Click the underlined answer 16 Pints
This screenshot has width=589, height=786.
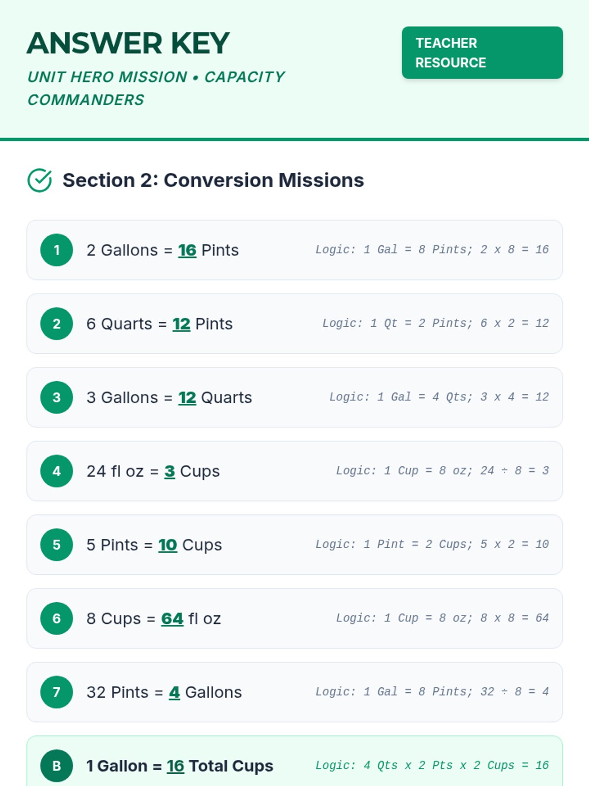tap(187, 250)
